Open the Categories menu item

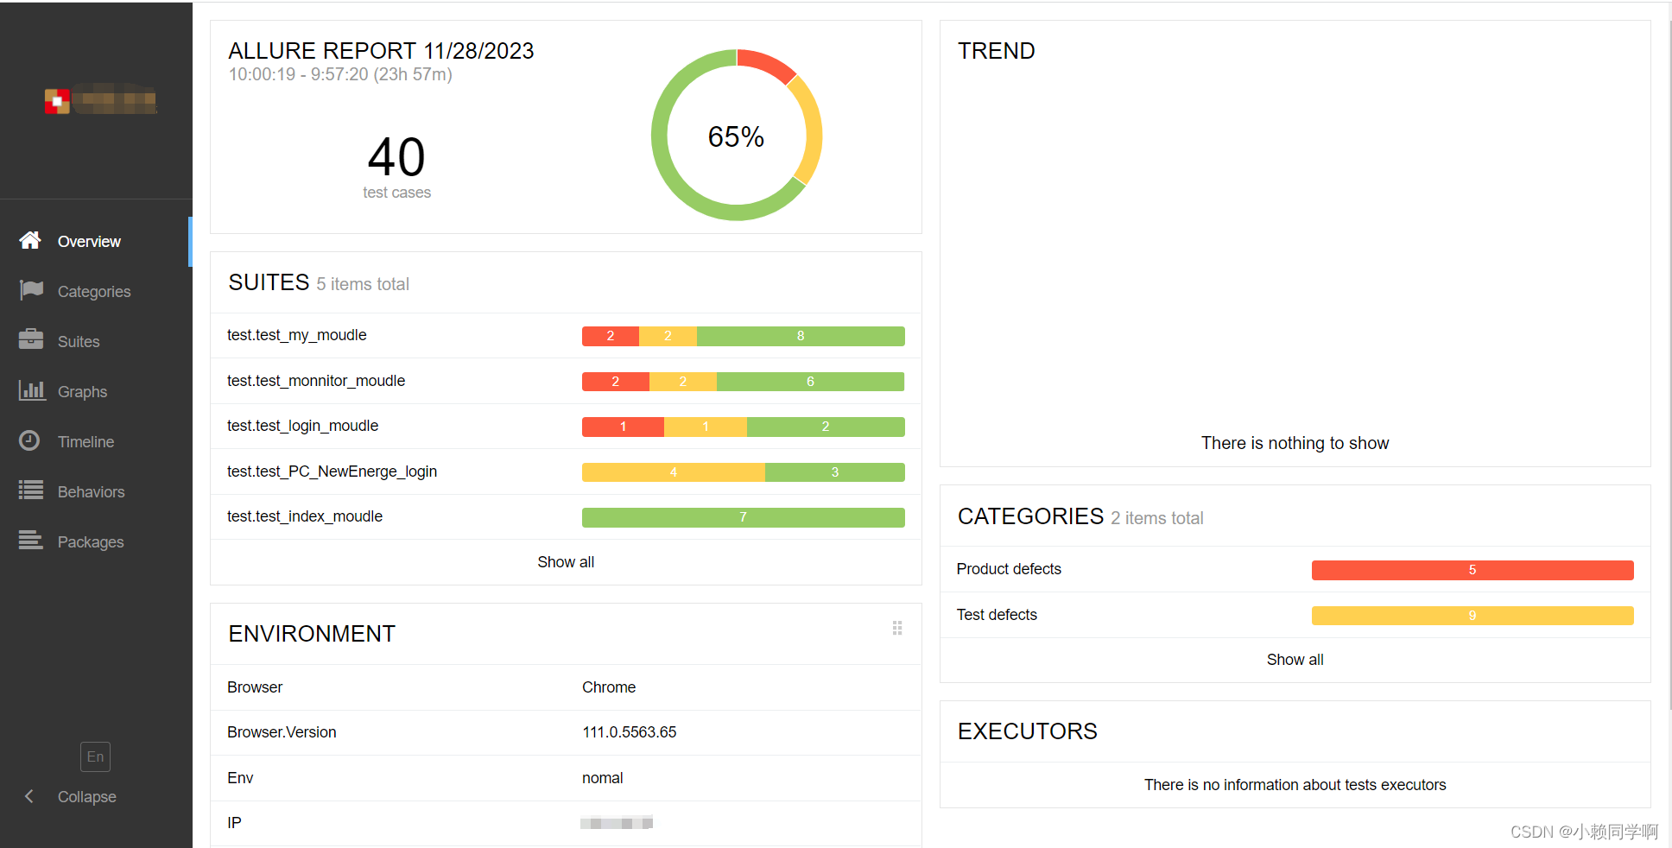(96, 292)
